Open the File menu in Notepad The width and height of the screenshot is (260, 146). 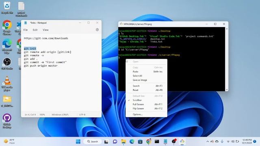[26, 30]
